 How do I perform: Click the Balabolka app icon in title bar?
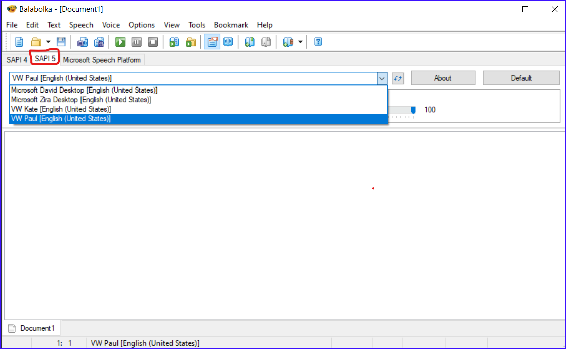click(12, 9)
